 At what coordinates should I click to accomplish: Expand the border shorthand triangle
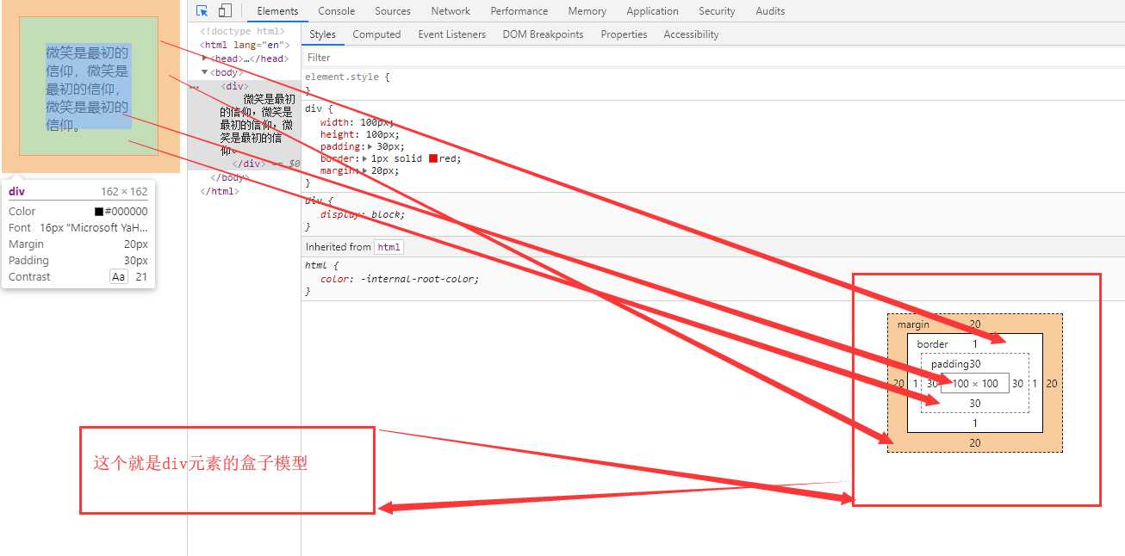tap(364, 158)
